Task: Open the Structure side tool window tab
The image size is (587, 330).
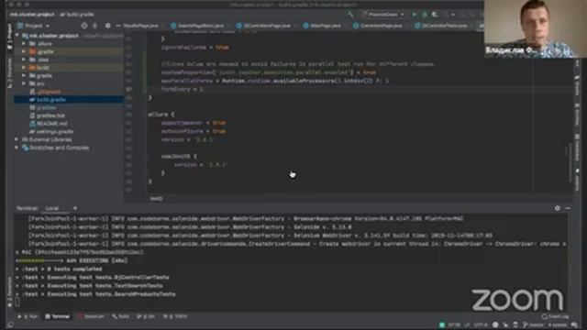Action: point(9,73)
